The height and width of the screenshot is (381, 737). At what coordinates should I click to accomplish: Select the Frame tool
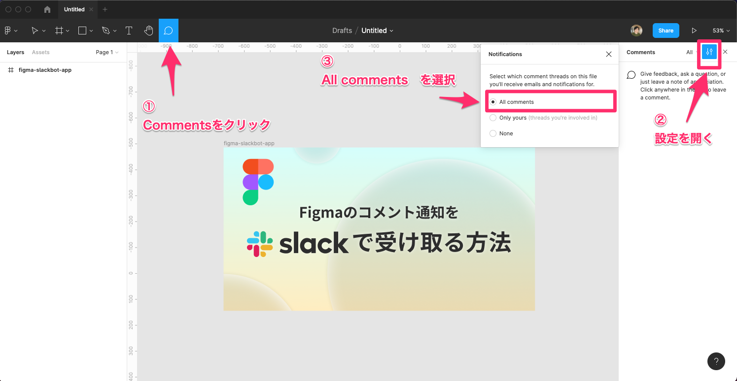pos(59,30)
